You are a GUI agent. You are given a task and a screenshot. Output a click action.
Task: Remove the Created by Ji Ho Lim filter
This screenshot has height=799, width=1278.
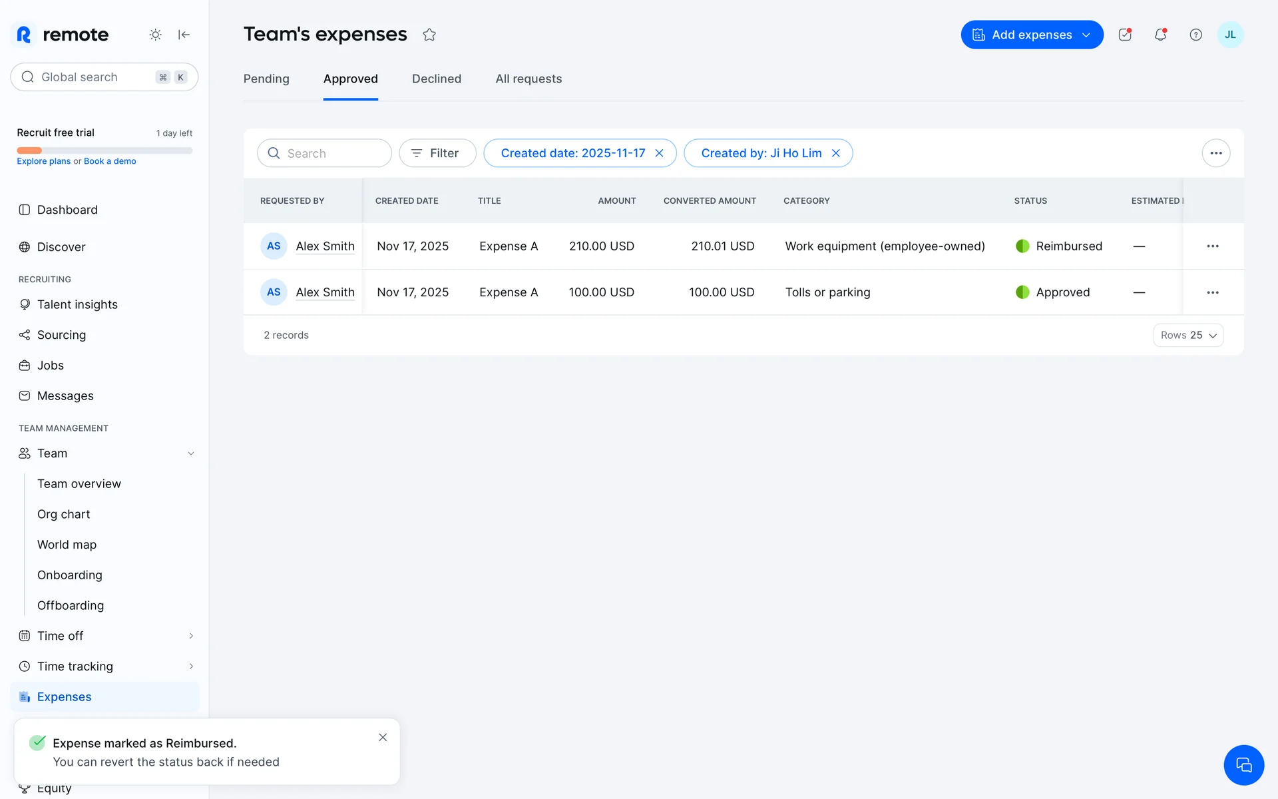click(x=836, y=153)
